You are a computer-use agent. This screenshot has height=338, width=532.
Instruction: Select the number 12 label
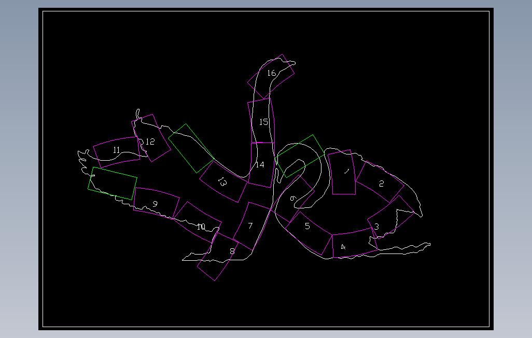pyautogui.click(x=150, y=142)
